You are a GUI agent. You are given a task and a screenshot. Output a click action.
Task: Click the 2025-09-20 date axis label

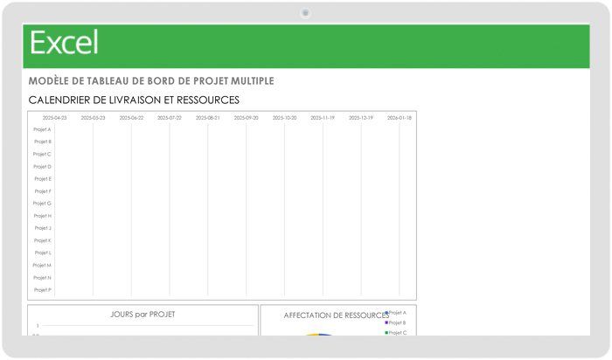(x=246, y=118)
